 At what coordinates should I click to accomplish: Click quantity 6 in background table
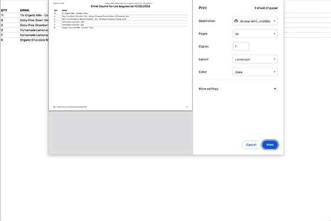(x=2, y=40)
